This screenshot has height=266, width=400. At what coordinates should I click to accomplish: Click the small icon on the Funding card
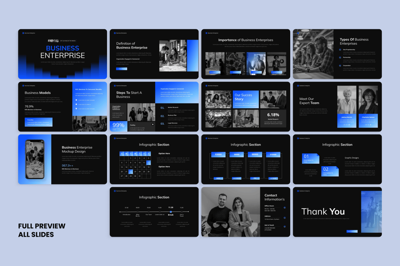[152, 125]
